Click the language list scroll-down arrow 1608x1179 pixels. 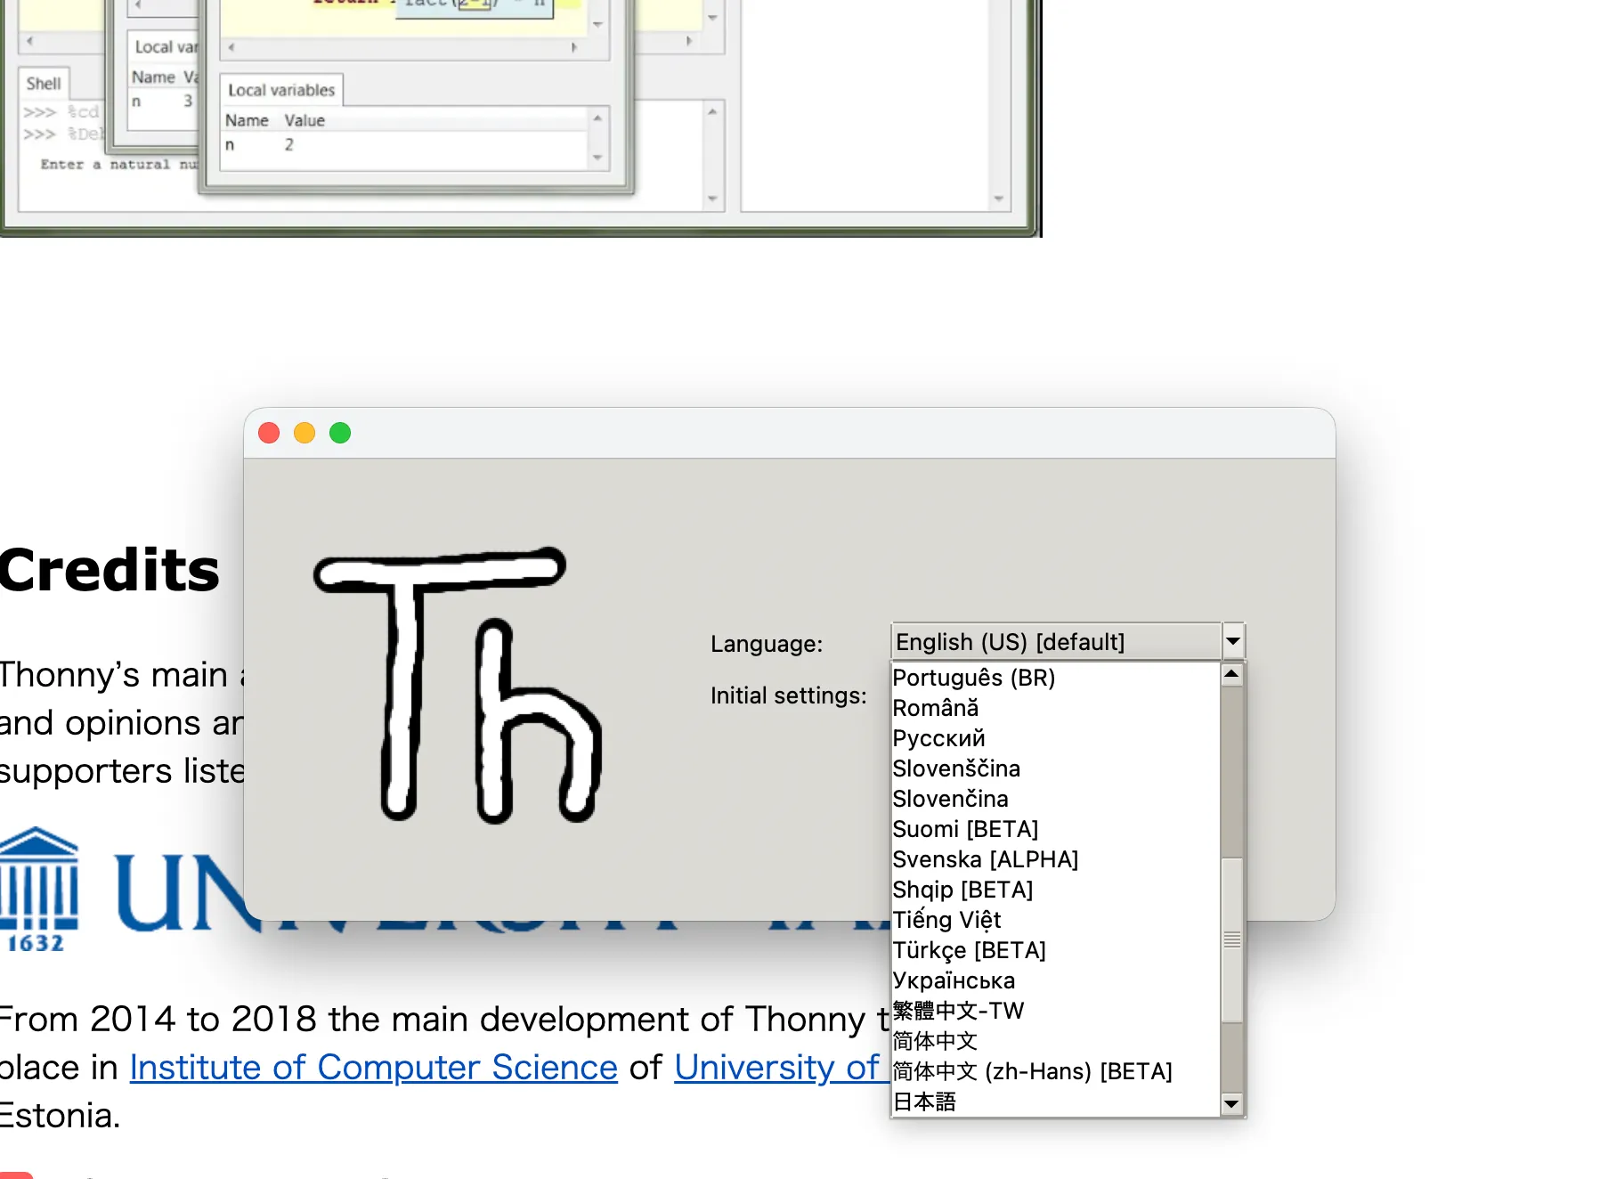pyautogui.click(x=1232, y=1104)
